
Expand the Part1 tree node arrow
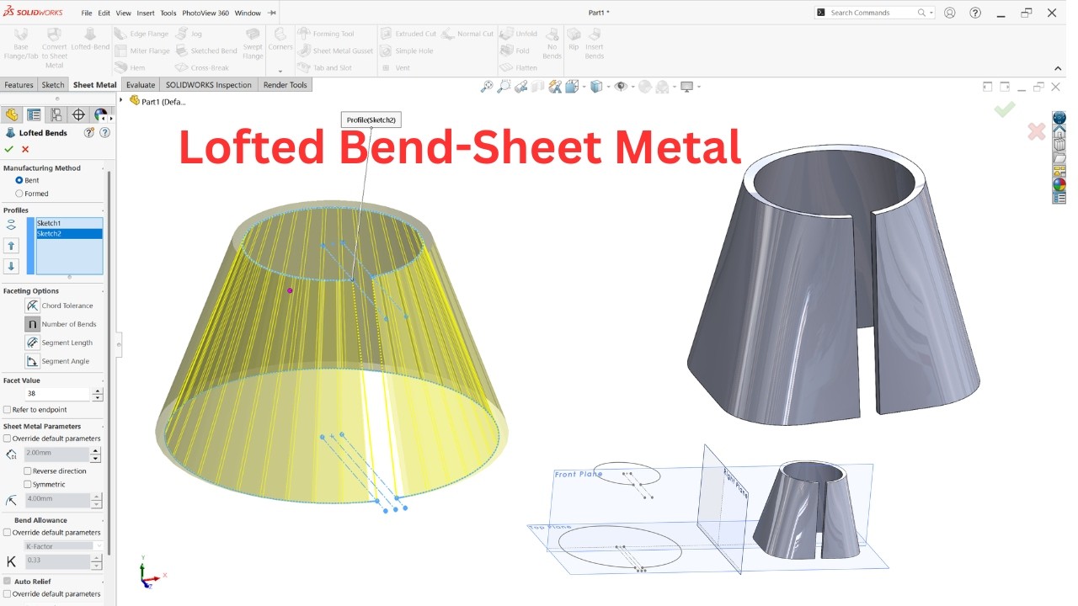pyautogui.click(x=121, y=101)
